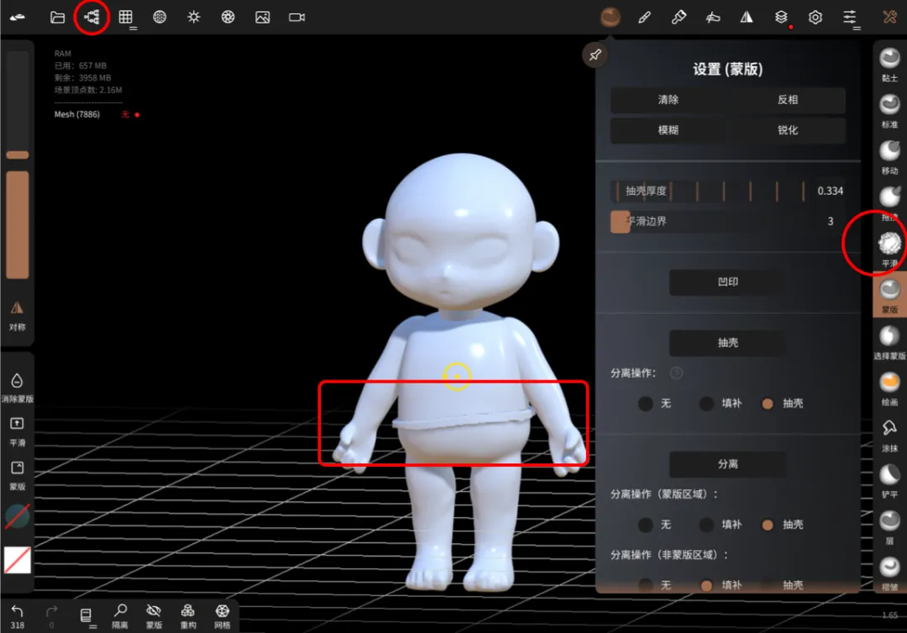This screenshot has width=907, height=633.
Task: Open the Lighting sun menu
Action: click(x=194, y=18)
